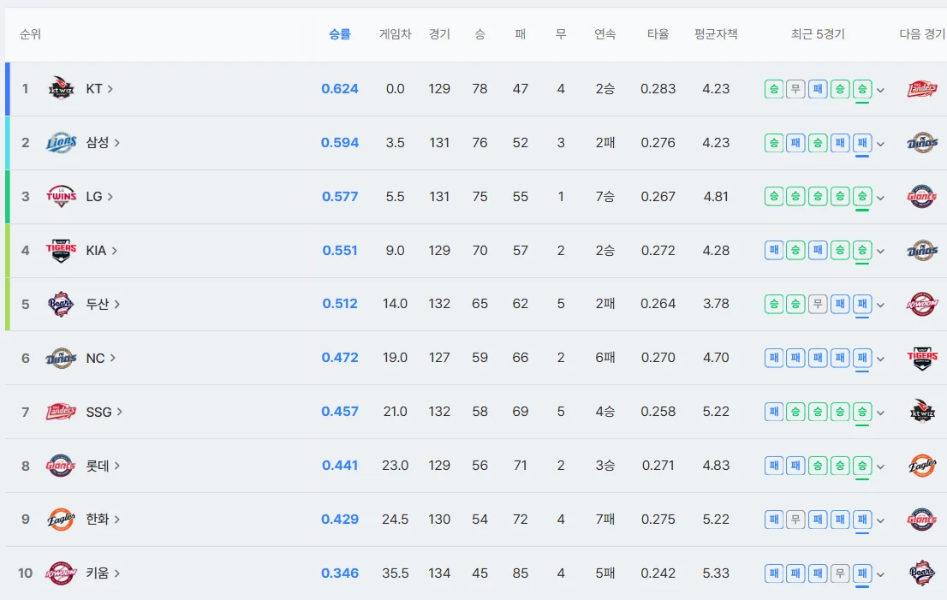Click the 최근 5경기 column header
947x600 pixels.
tap(818, 34)
